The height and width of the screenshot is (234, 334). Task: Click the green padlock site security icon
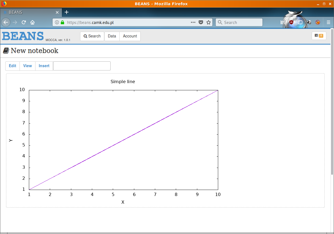62,23
